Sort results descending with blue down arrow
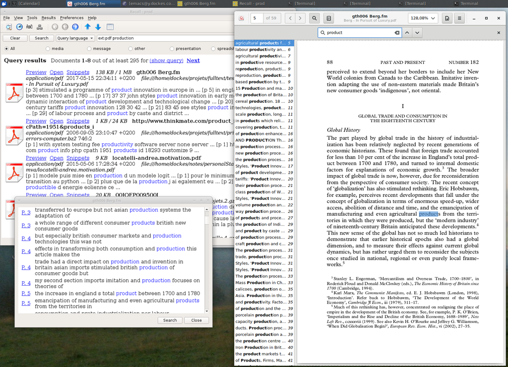Screen dimensions: 508x367 98,27
